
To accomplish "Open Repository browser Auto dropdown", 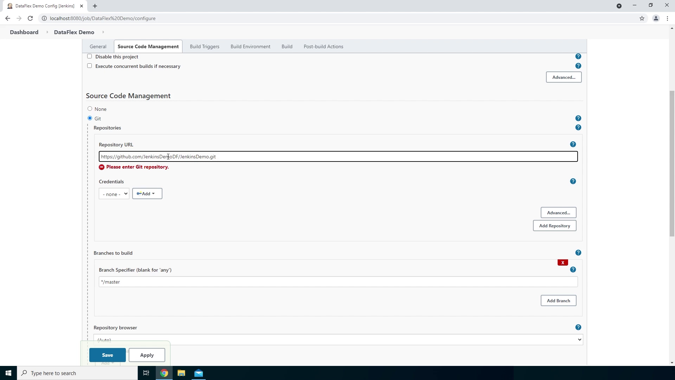I will [x=338, y=340].
